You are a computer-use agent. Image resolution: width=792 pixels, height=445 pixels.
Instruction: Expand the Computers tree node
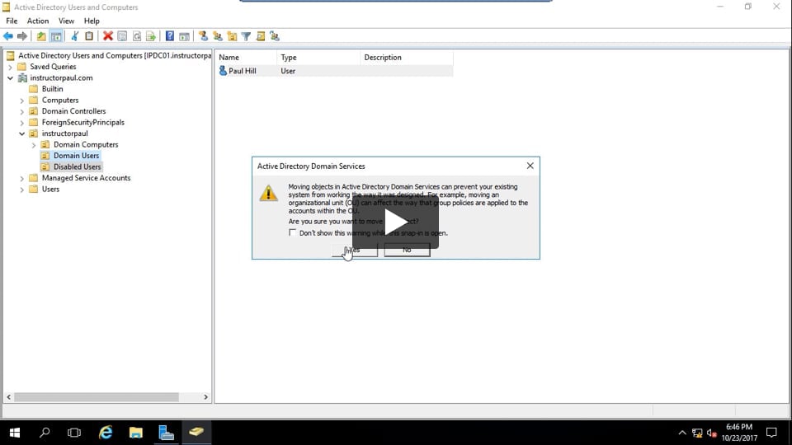[x=22, y=101]
